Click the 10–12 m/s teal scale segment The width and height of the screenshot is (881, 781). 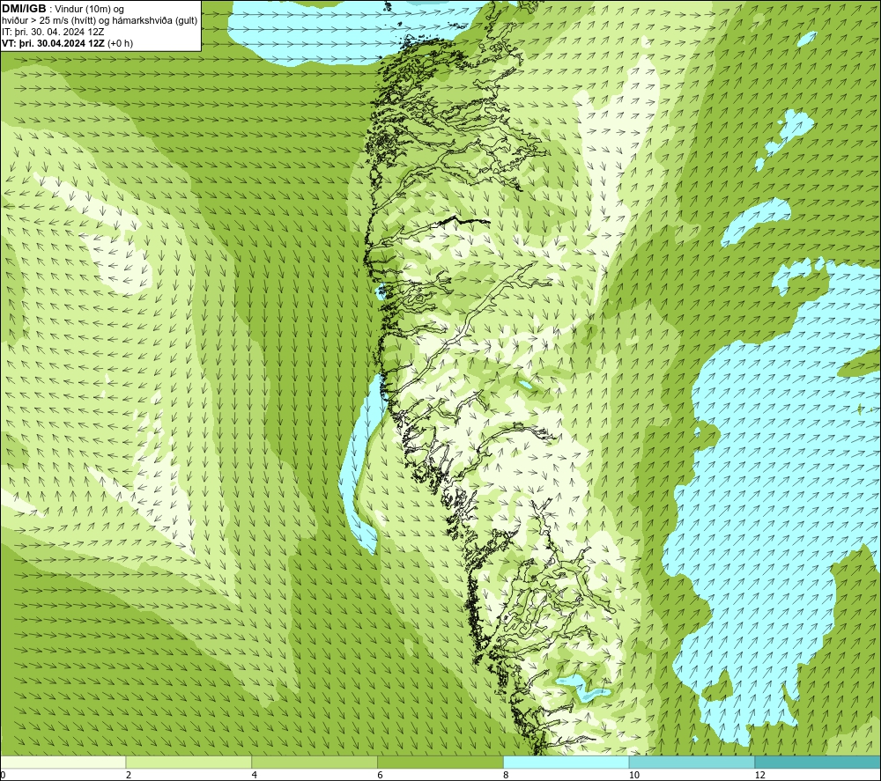pyautogui.click(x=692, y=762)
